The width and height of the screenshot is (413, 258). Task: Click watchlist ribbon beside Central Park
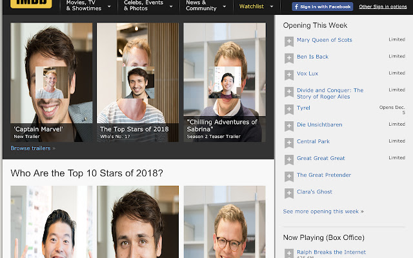point(289,143)
